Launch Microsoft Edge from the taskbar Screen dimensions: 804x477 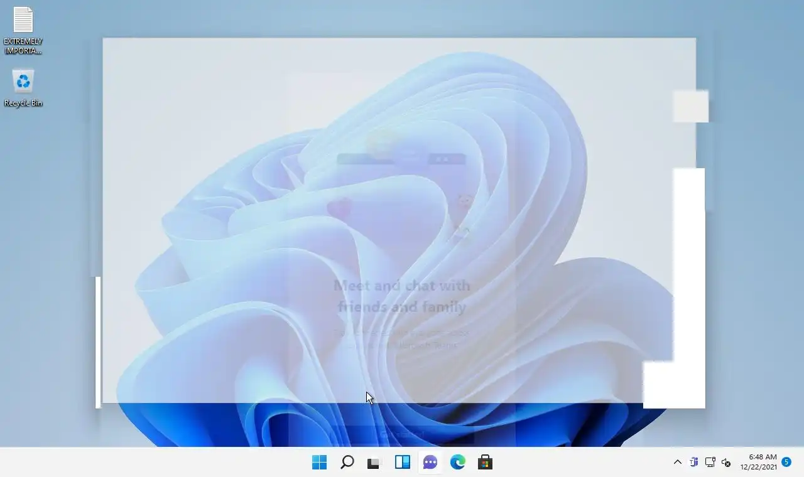[457, 463]
